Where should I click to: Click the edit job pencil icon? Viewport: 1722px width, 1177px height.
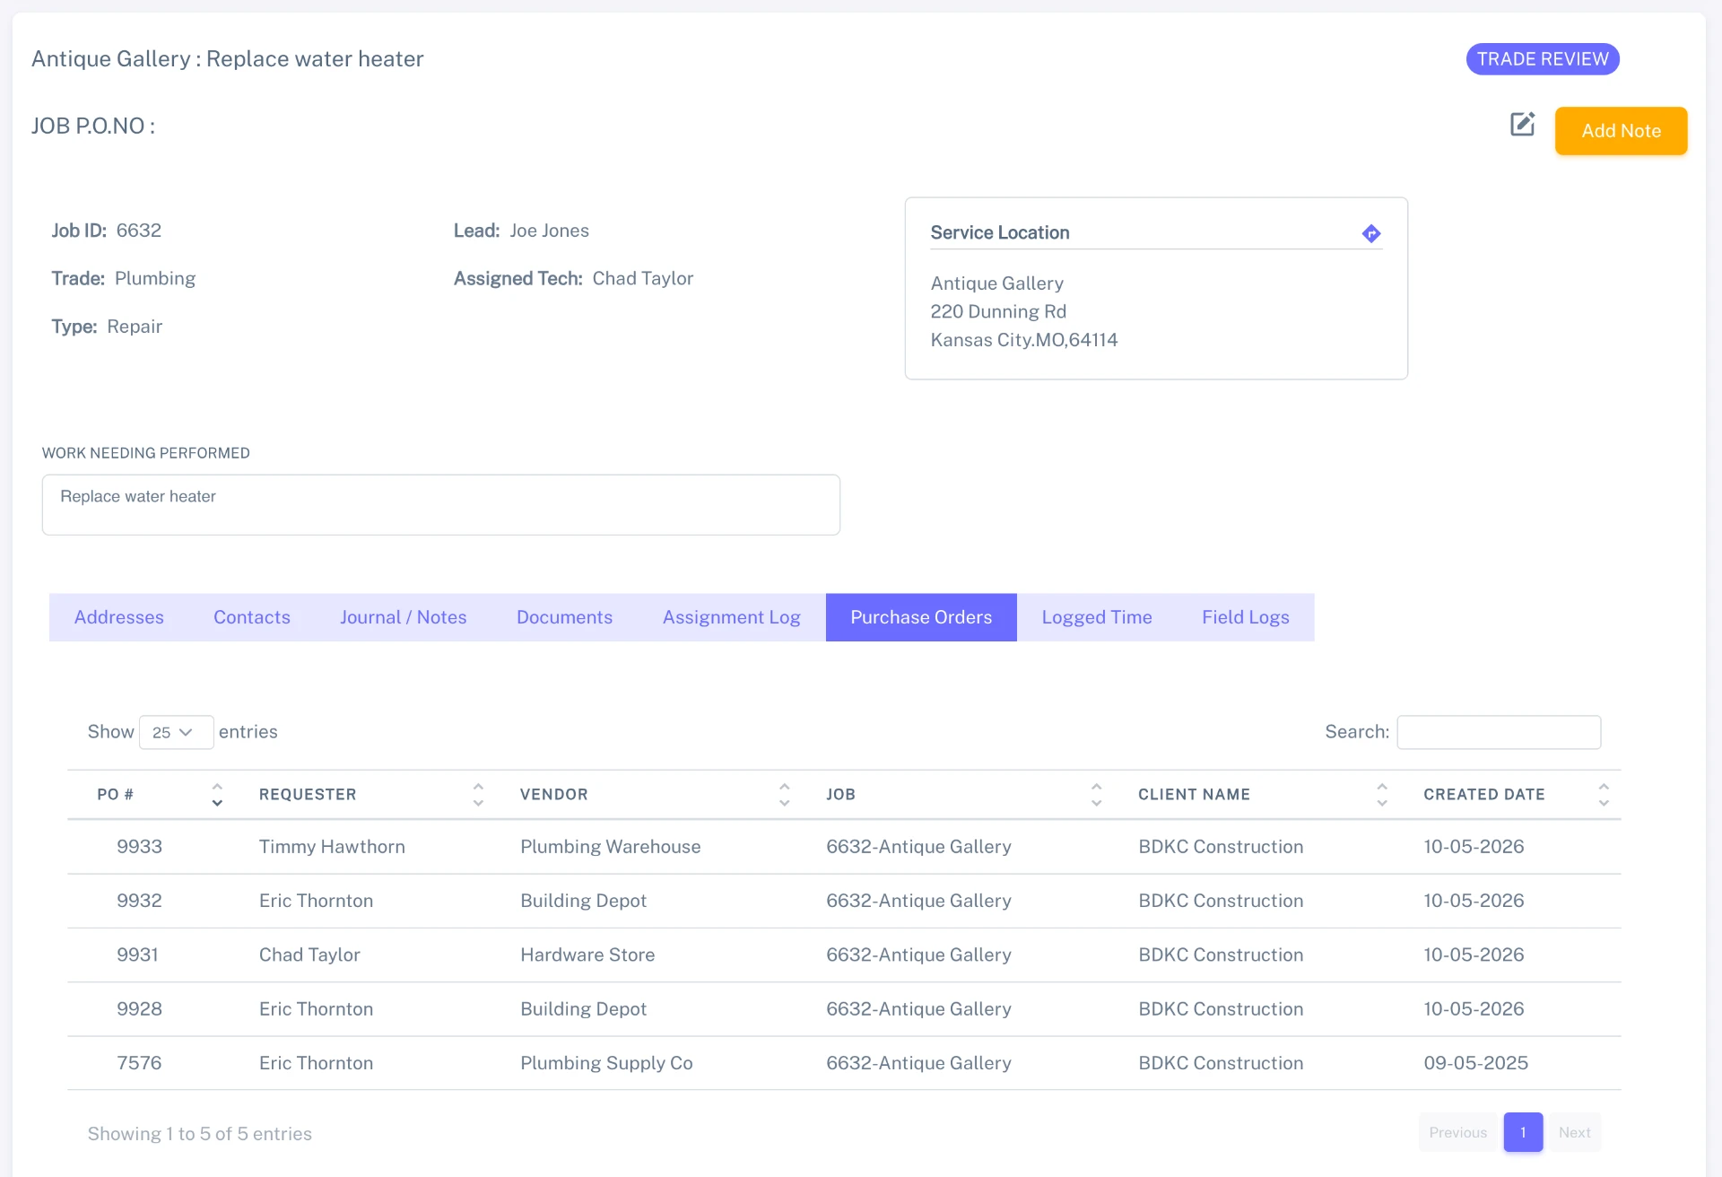1522,124
